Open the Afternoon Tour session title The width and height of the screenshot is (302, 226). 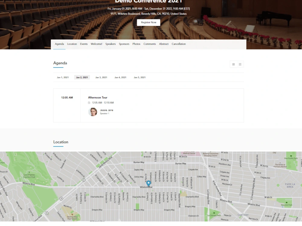click(98, 98)
